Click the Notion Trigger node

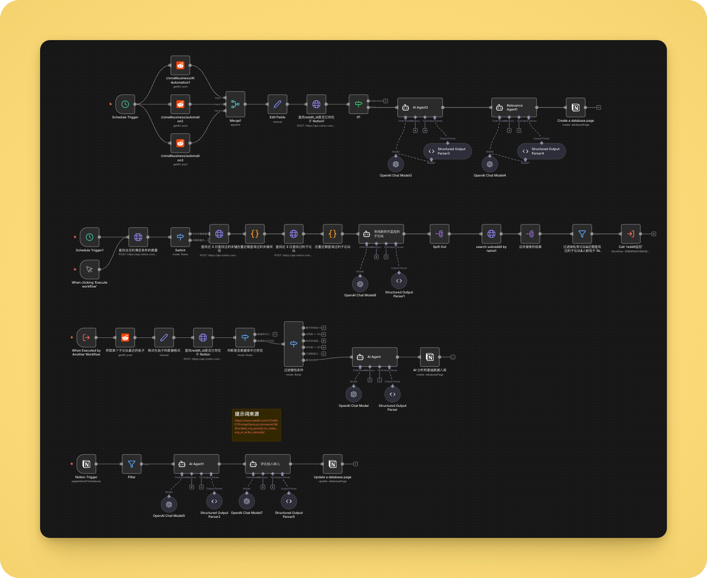click(x=87, y=464)
